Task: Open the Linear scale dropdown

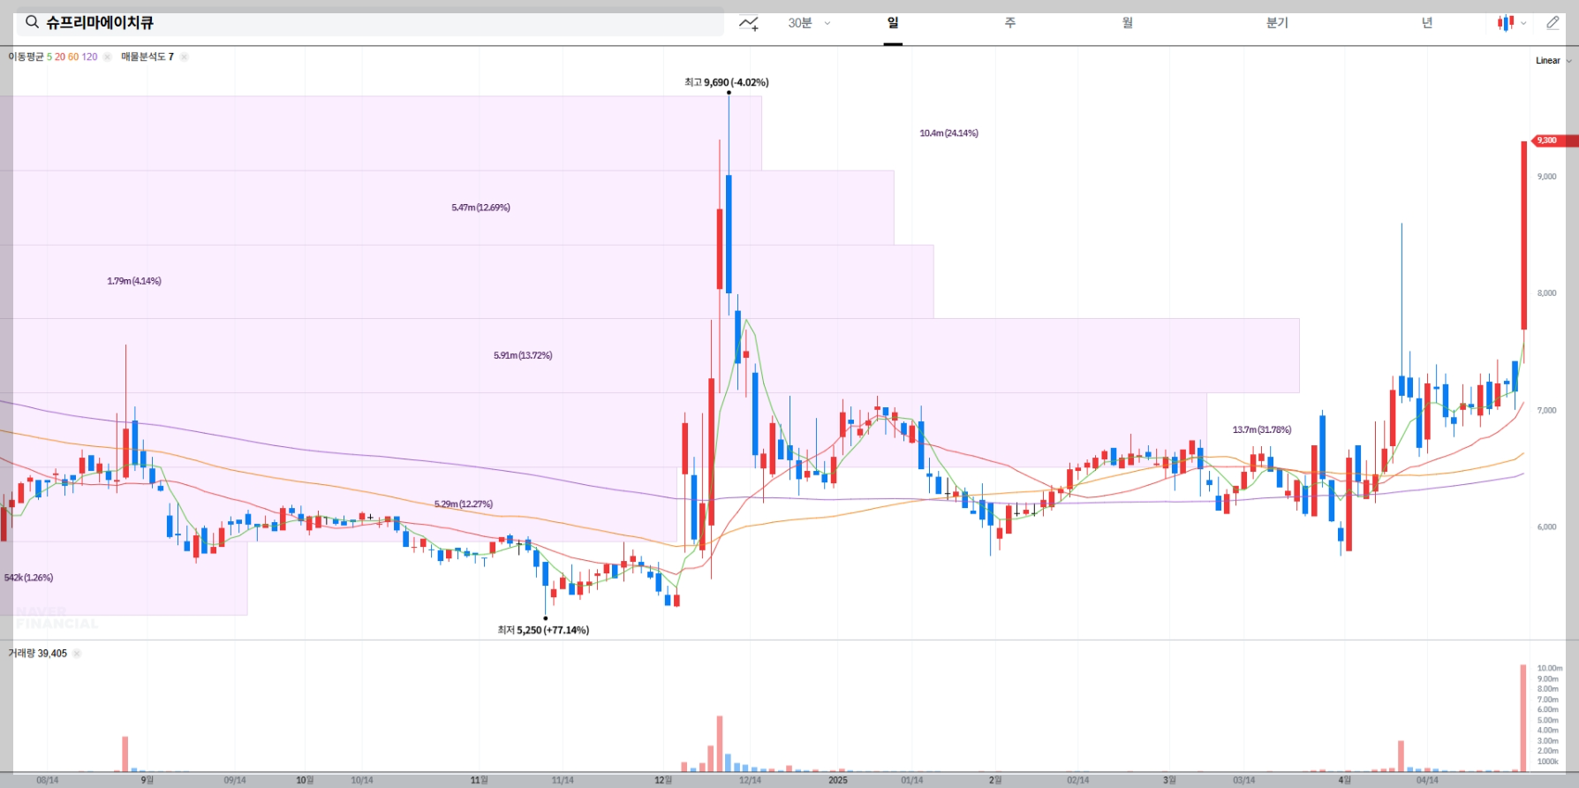Action: pyautogui.click(x=1553, y=61)
